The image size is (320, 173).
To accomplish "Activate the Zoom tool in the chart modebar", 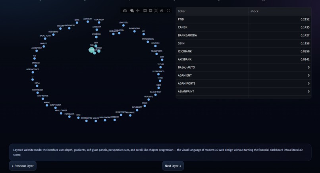I will tap(132, 11).
